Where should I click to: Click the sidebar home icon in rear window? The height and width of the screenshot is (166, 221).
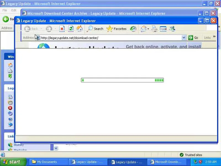(x=10, y=65)
